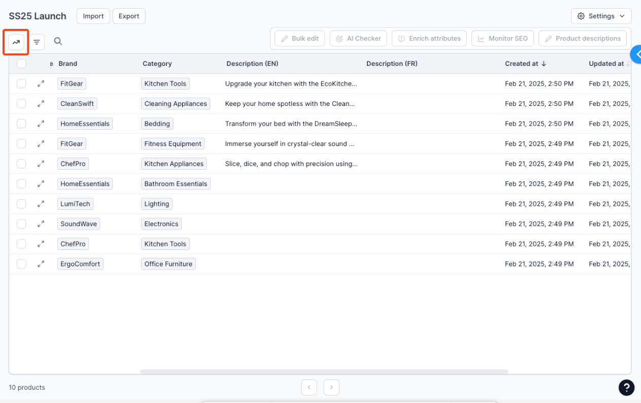Click the Electronics category tag
Viewport: 641px width, 403px height.
pyautogui.click(x=161, y=224)
